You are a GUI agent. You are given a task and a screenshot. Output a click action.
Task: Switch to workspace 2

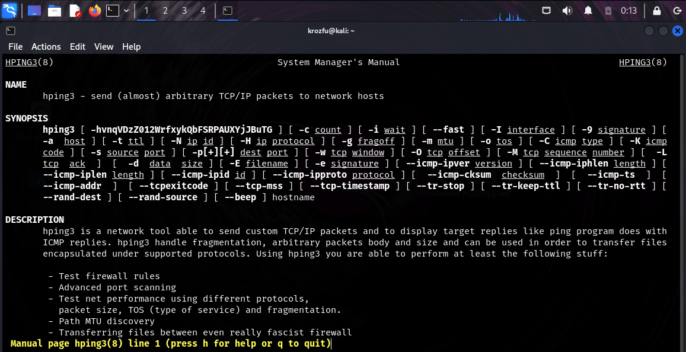[165, 11]
